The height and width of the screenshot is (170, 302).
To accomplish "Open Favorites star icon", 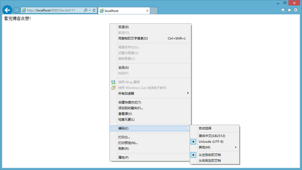I will 289,10.
